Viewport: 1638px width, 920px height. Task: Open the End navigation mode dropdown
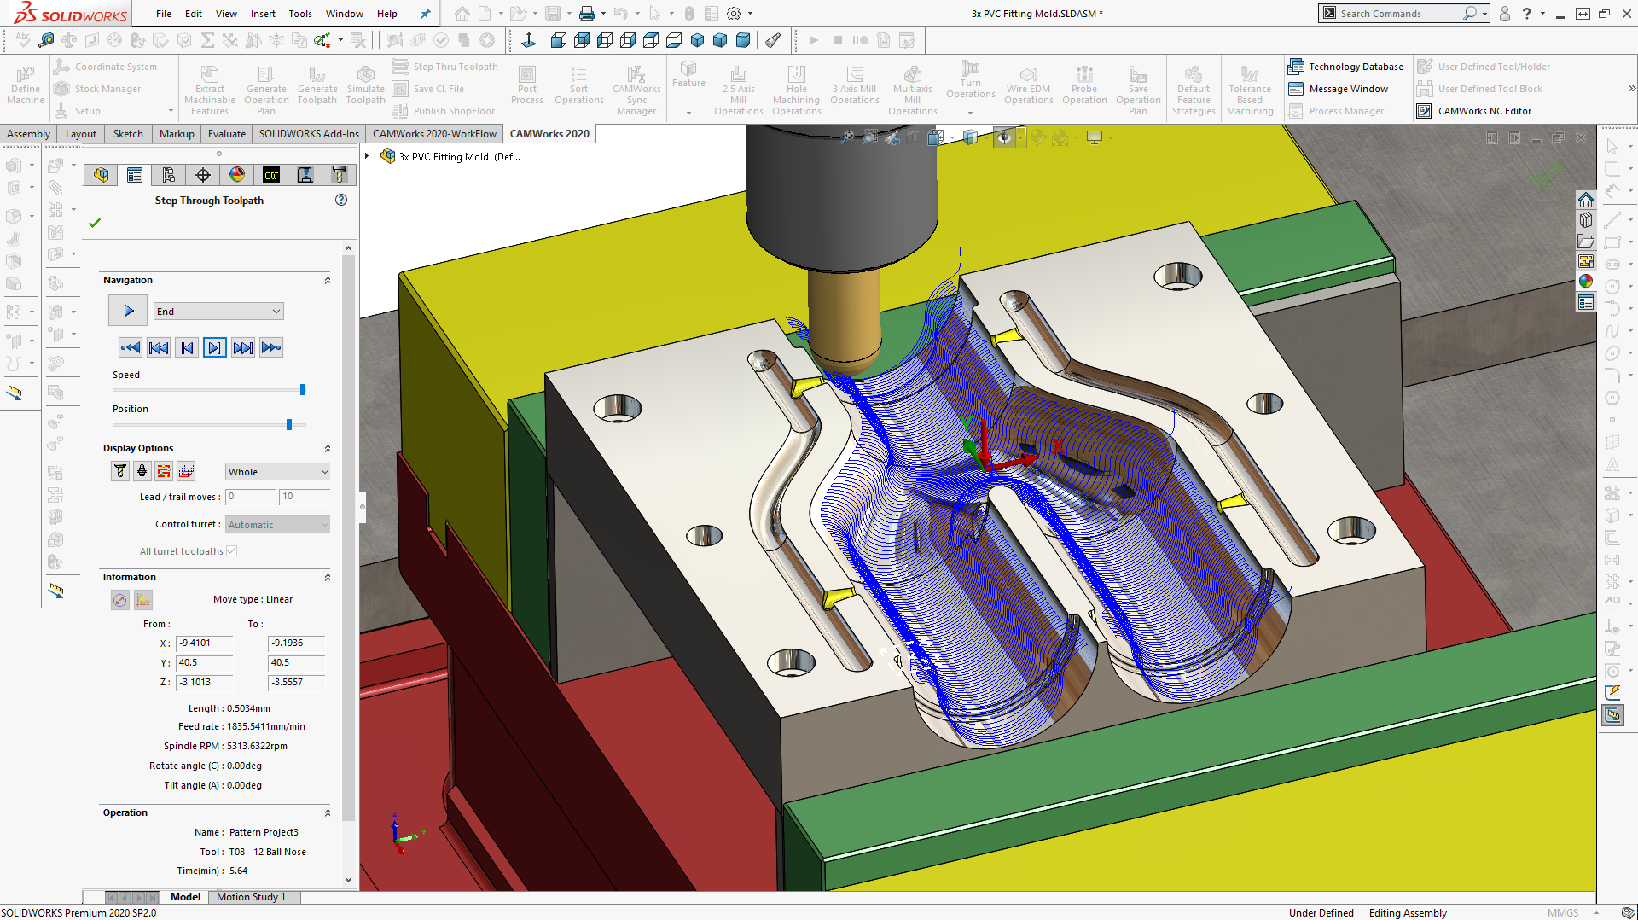pyautogui.click(x=218, y=311)
